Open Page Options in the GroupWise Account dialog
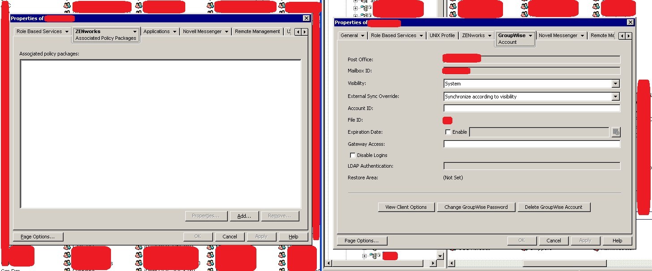Image resolution: width=652 pixels, height=271 pixels. click(x=362, y=241)
